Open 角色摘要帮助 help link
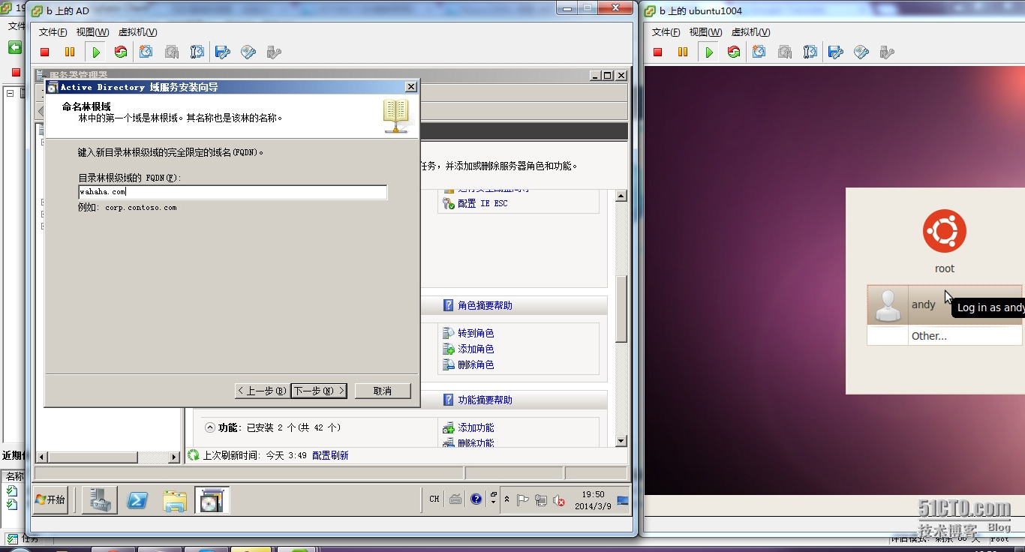Screen dimensions: 1025x552 coord(485,305)
